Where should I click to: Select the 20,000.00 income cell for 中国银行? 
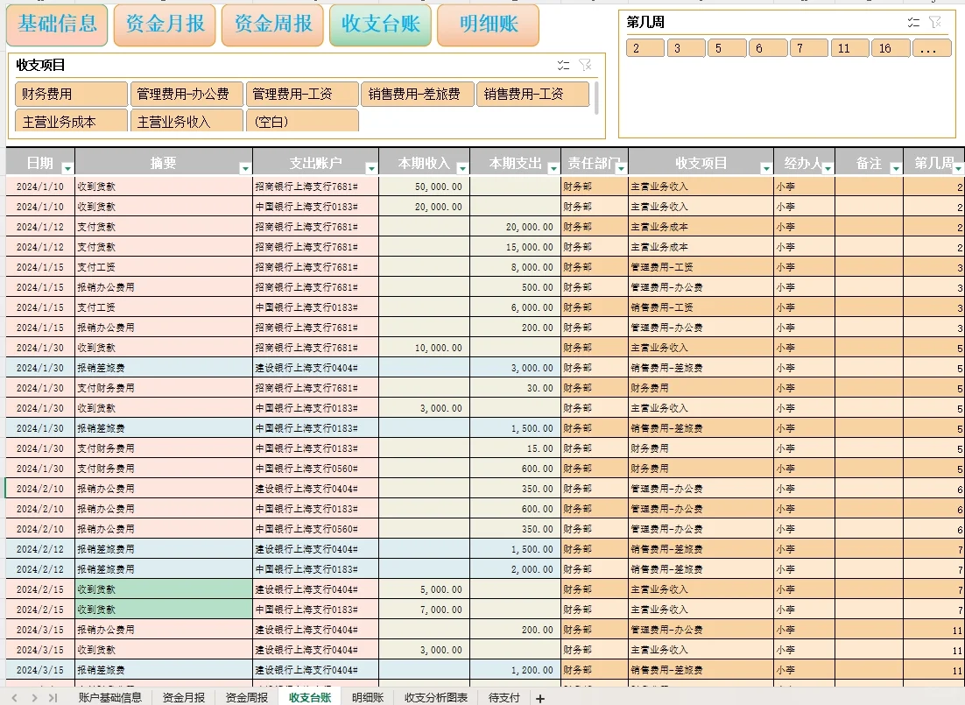(x=424, y=207)
